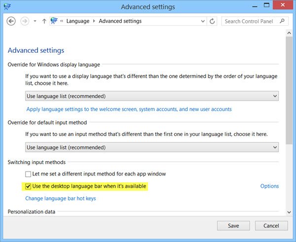
Task: Uncheck Use the desktop language bar
Action: (28, 186)
